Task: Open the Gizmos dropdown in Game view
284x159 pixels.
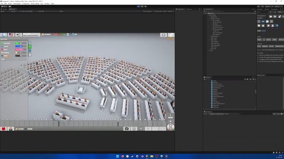Action: click(x=170, y=11)
